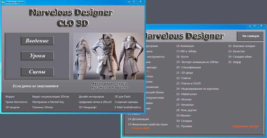267x138 pixels.
Task: Open lesson 33- Качество
Action: click(x=236, y=51)
